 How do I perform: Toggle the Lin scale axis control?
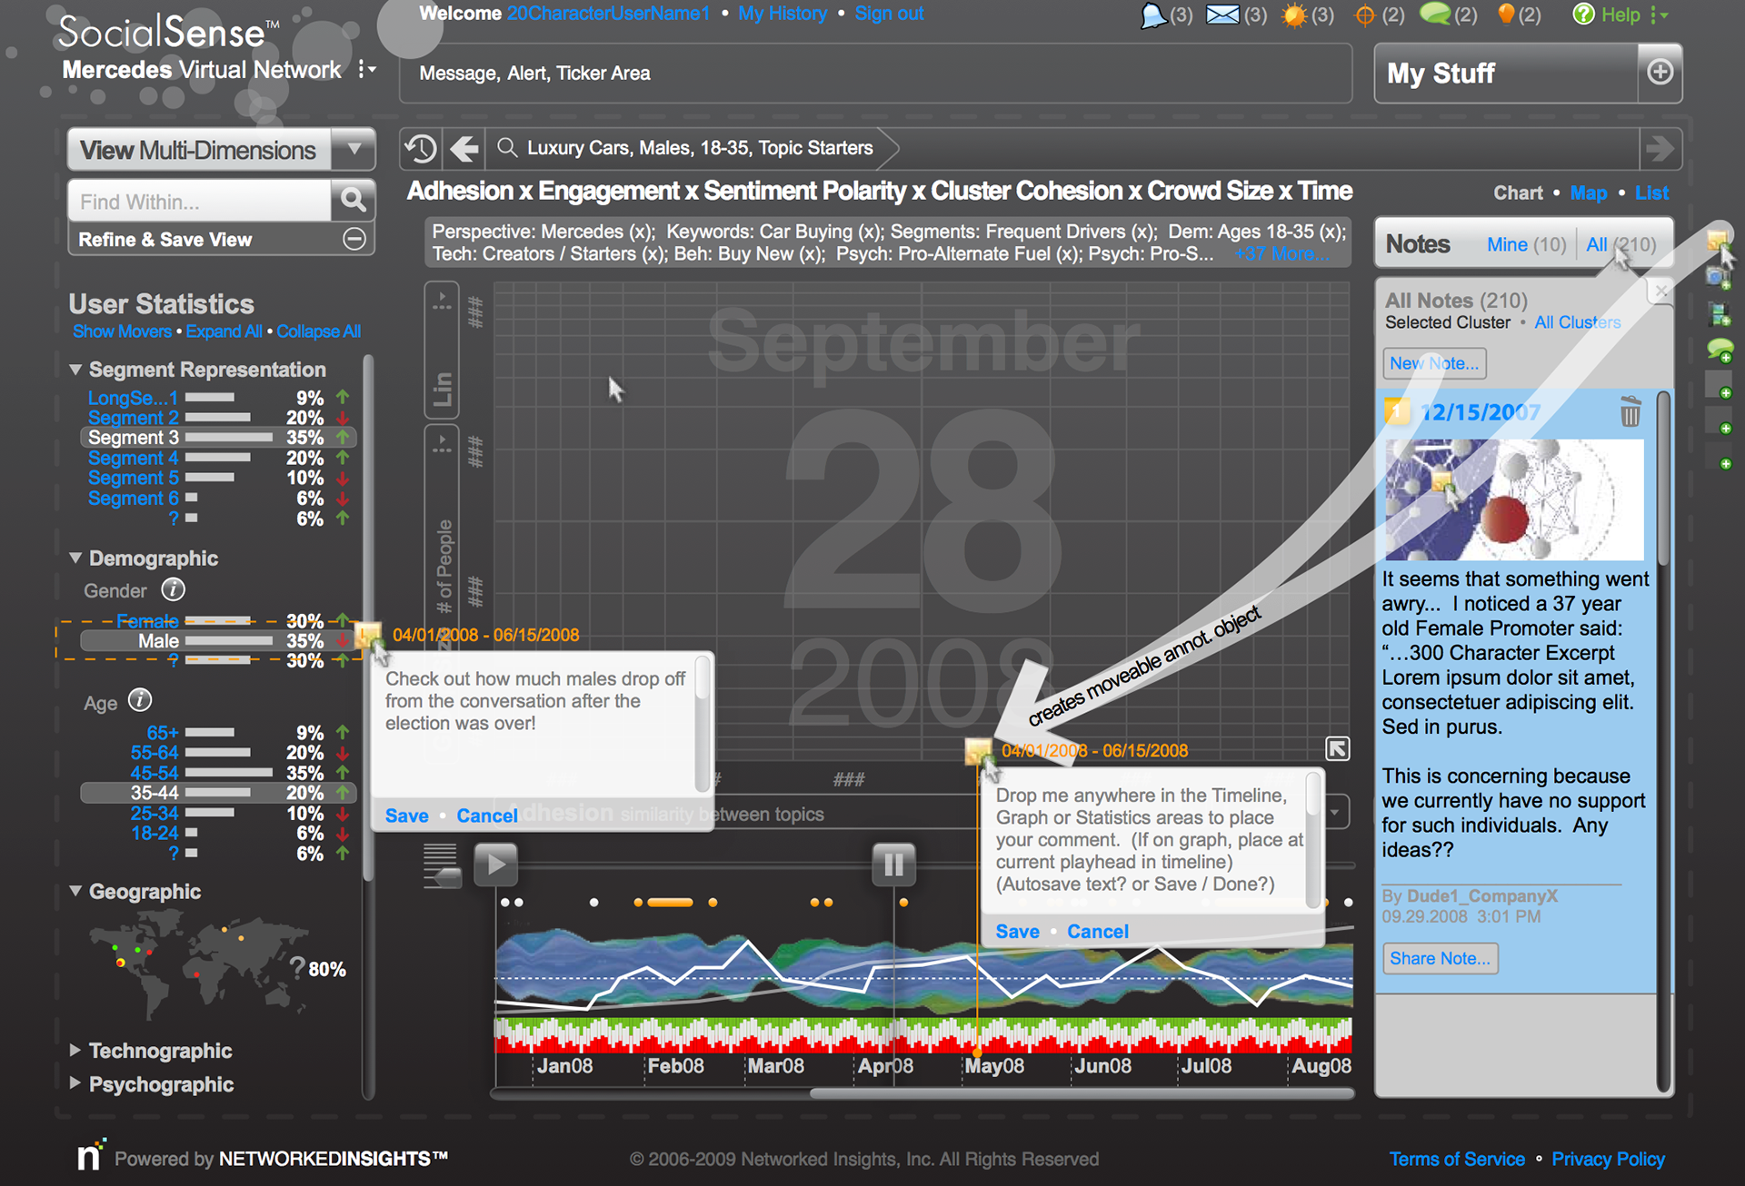pos(442,350)
